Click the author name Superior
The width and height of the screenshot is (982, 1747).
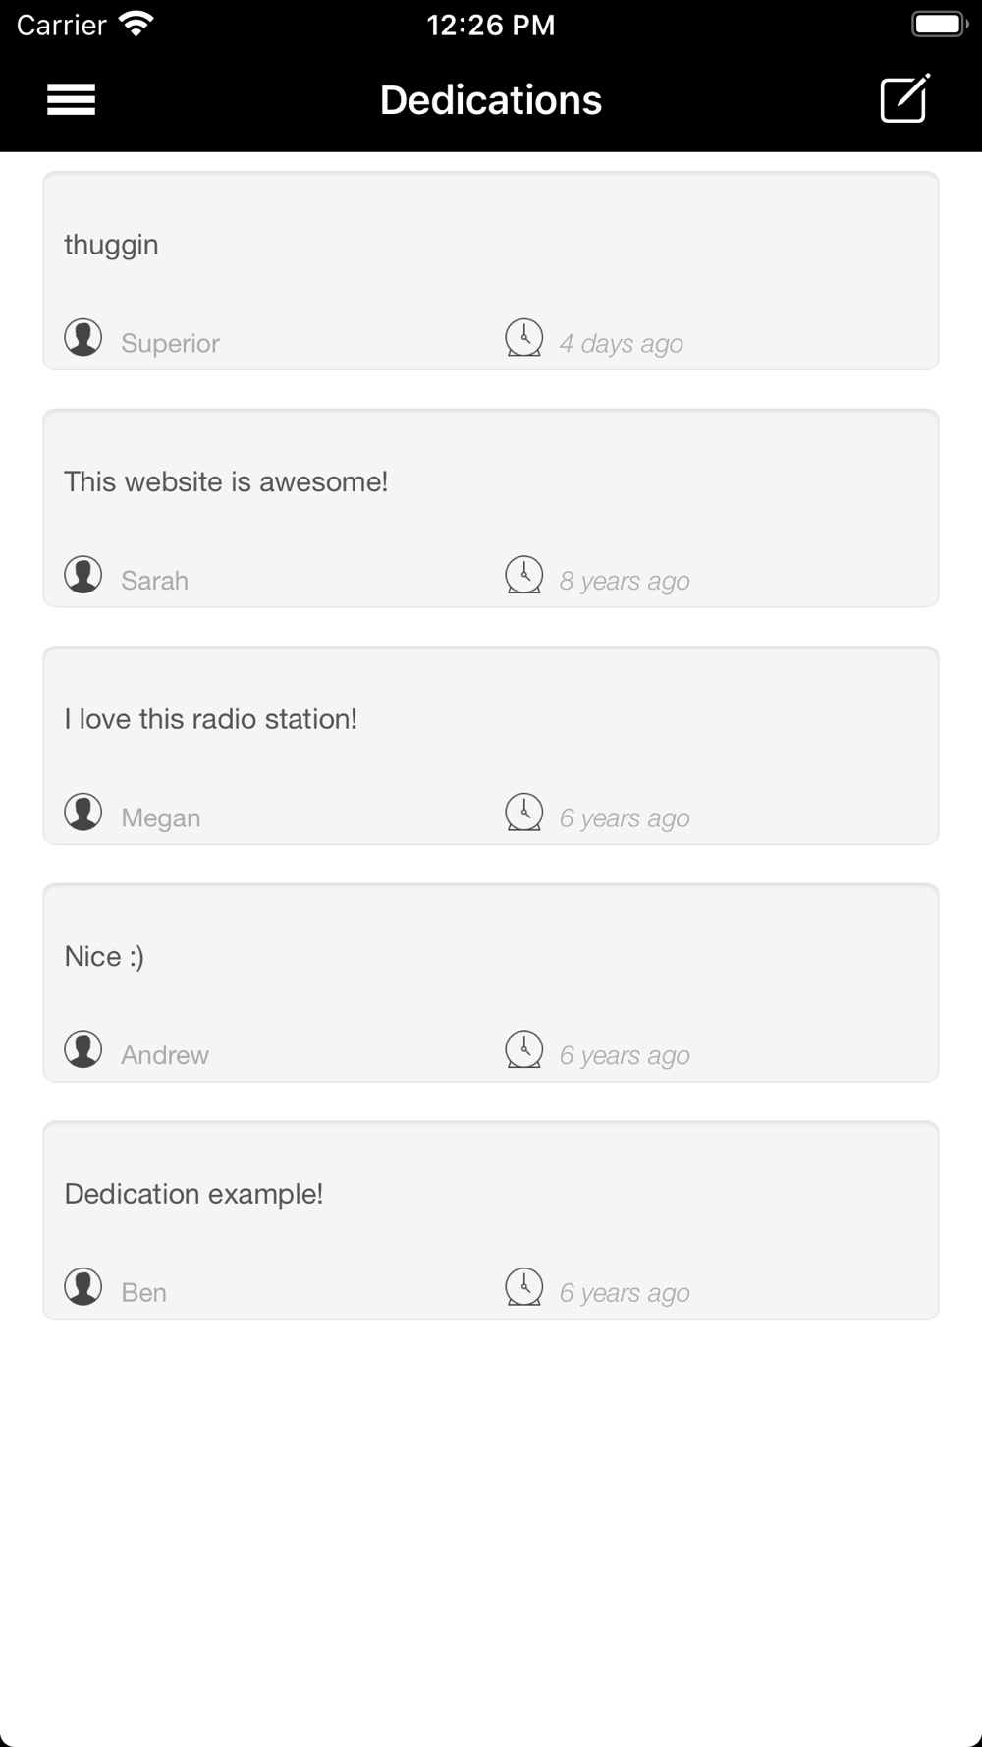170,343
